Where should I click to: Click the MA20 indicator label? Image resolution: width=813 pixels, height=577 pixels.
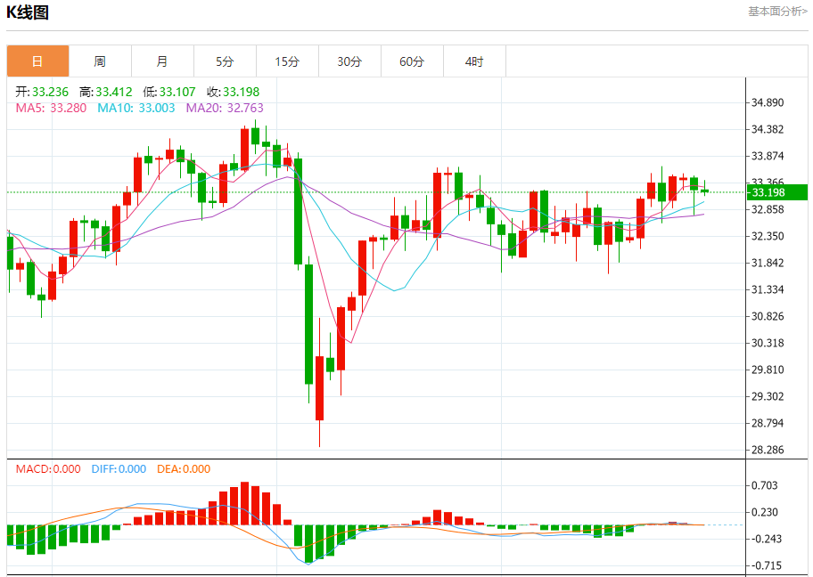coord(224,108)
